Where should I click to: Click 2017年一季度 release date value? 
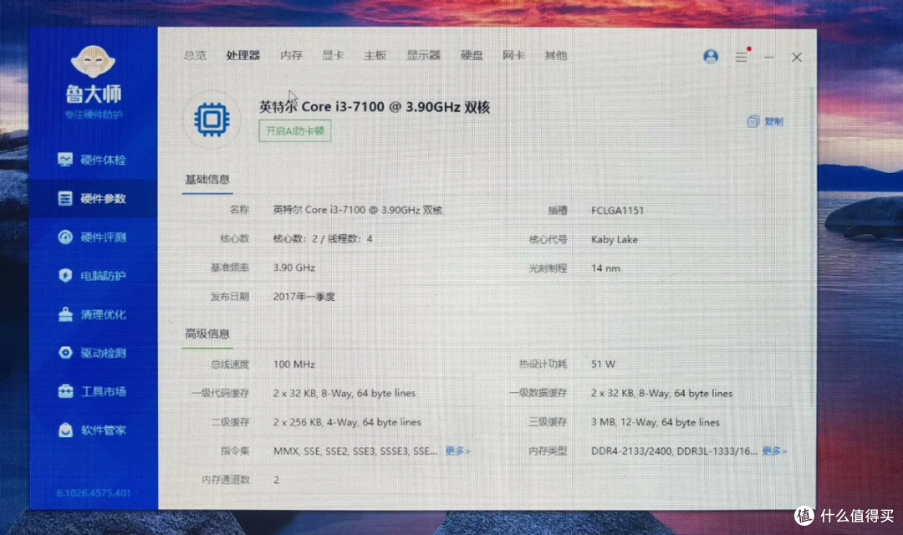click(304, 297)
